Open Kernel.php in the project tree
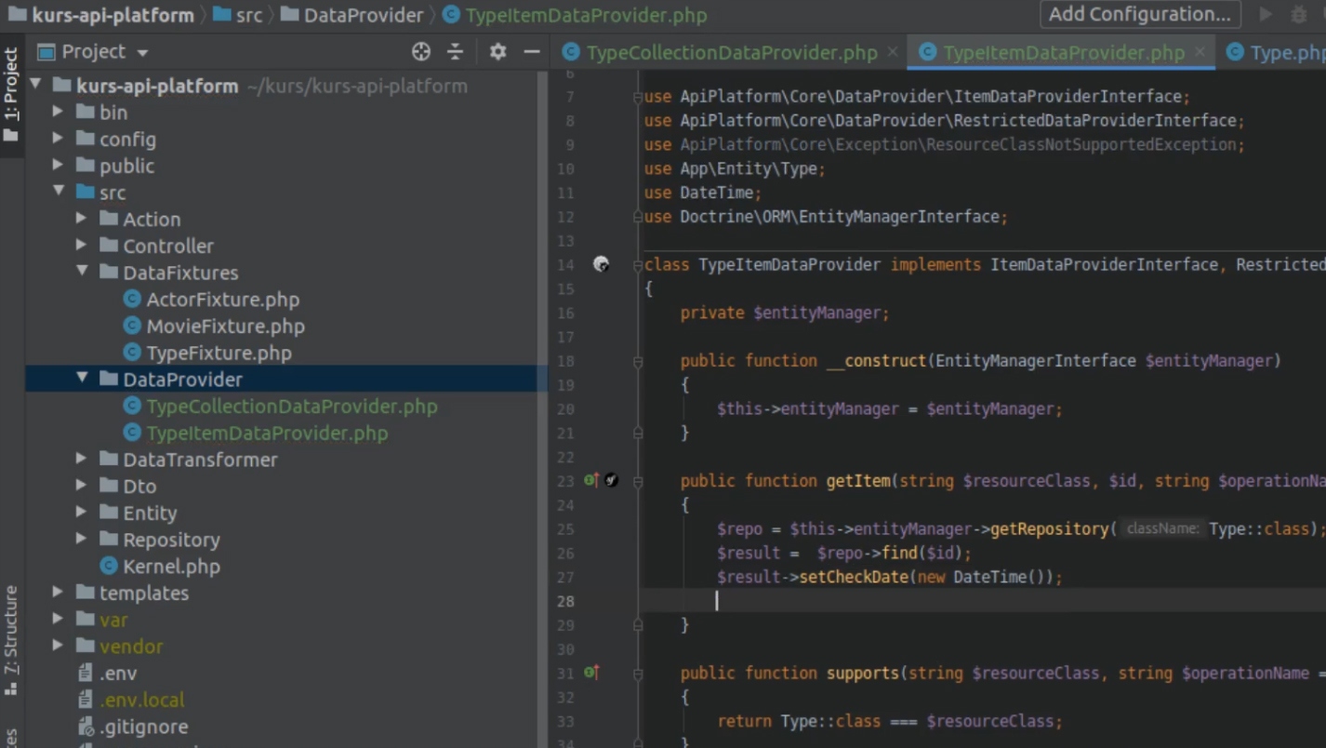Image resolution: width=1326 pixels, height=748 pixels. 171,567
